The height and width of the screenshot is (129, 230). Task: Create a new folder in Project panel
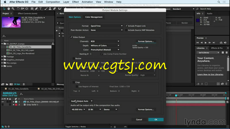coord(7,84)
